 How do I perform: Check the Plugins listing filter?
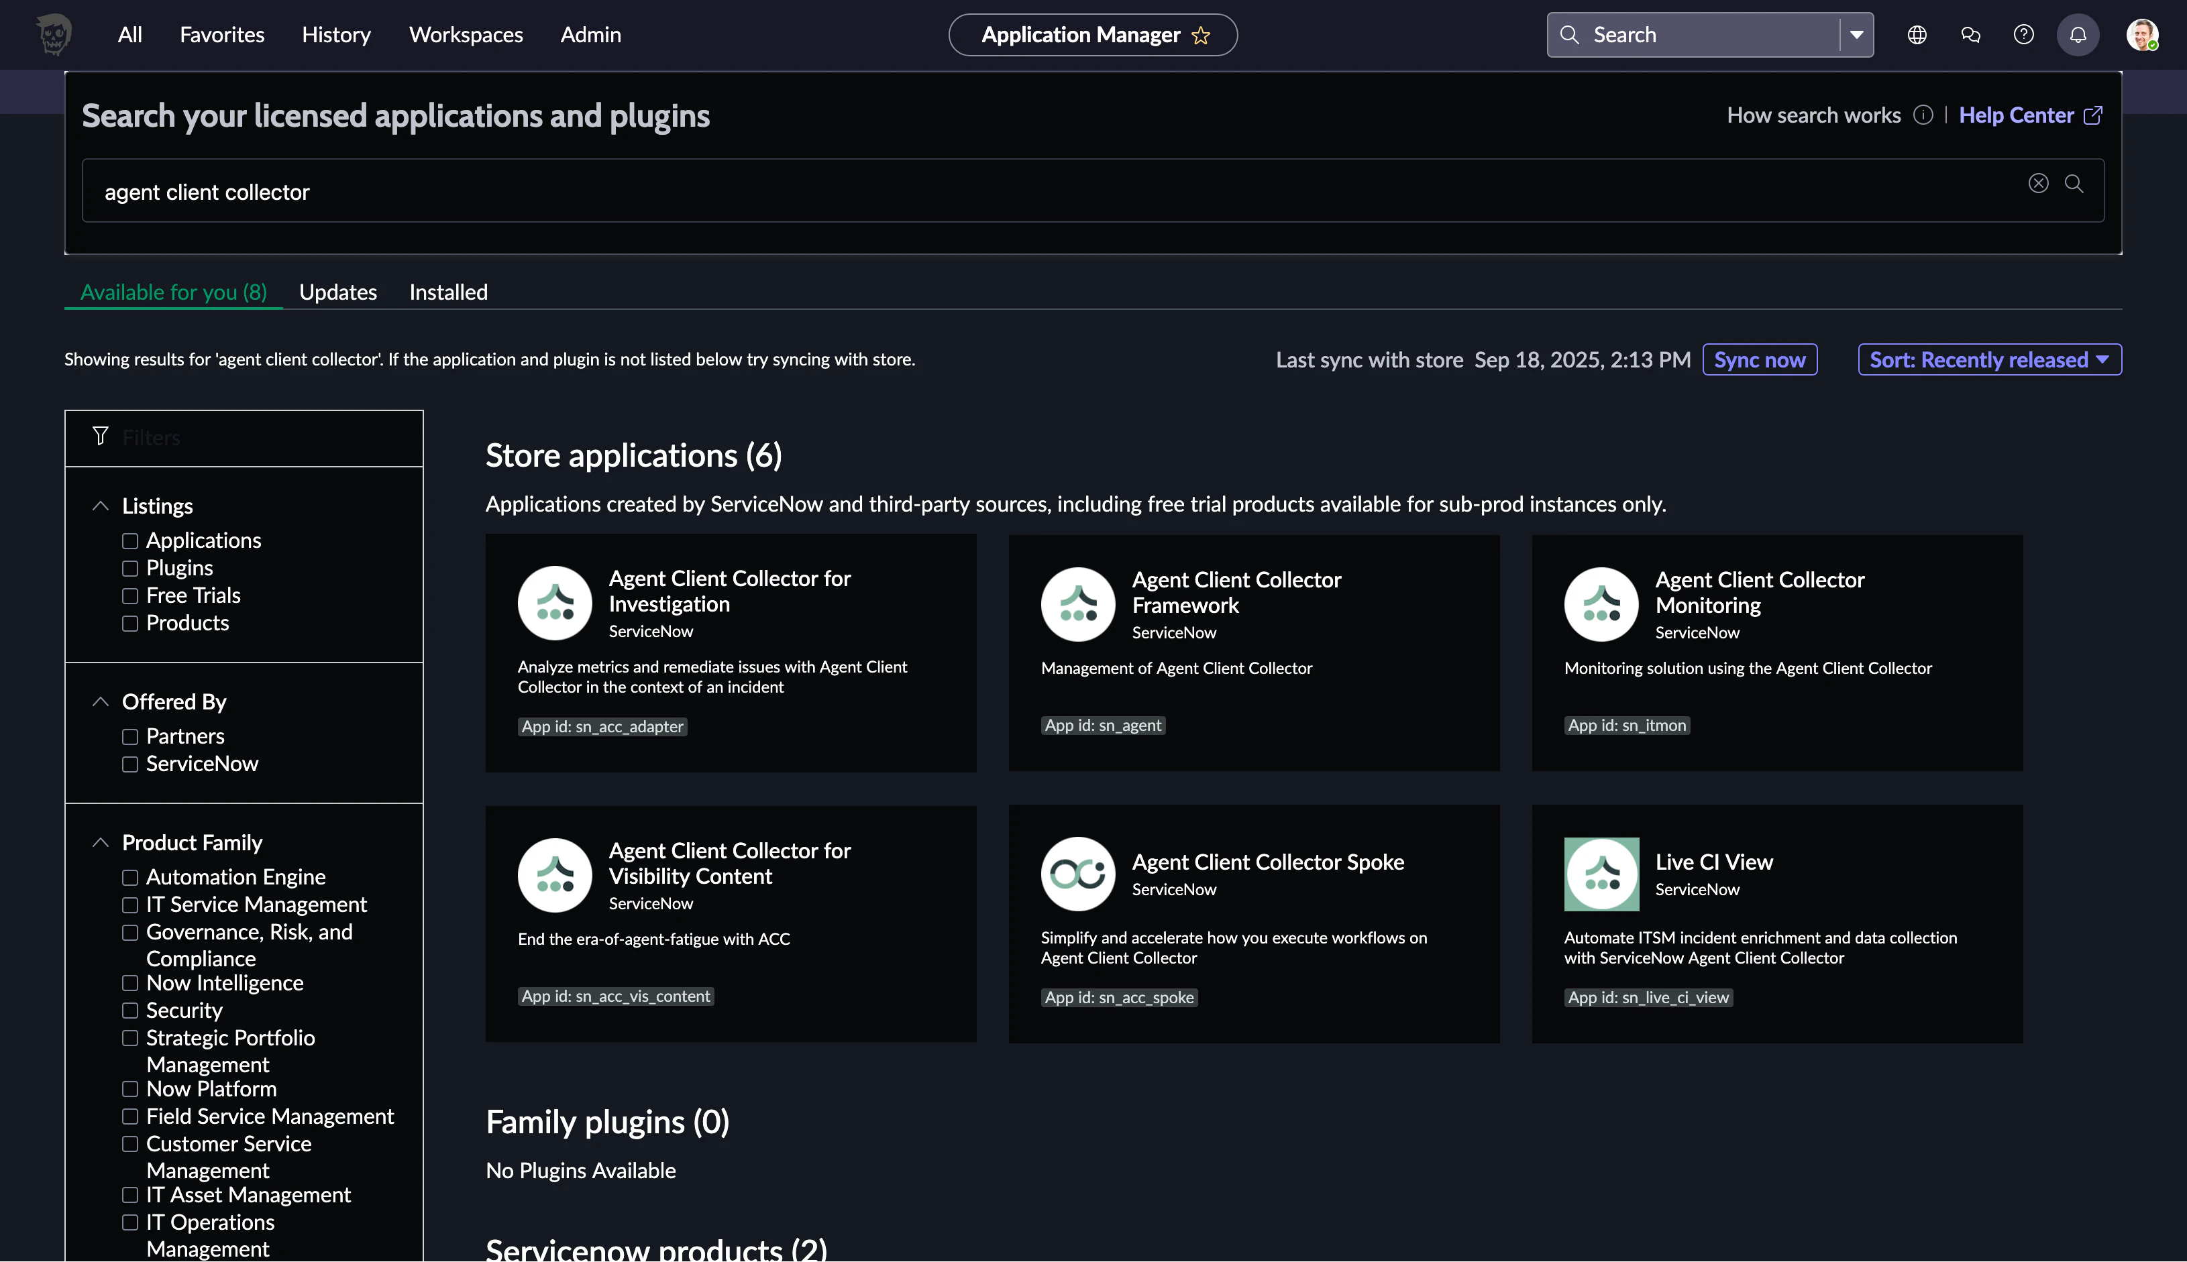click(130, 569)
